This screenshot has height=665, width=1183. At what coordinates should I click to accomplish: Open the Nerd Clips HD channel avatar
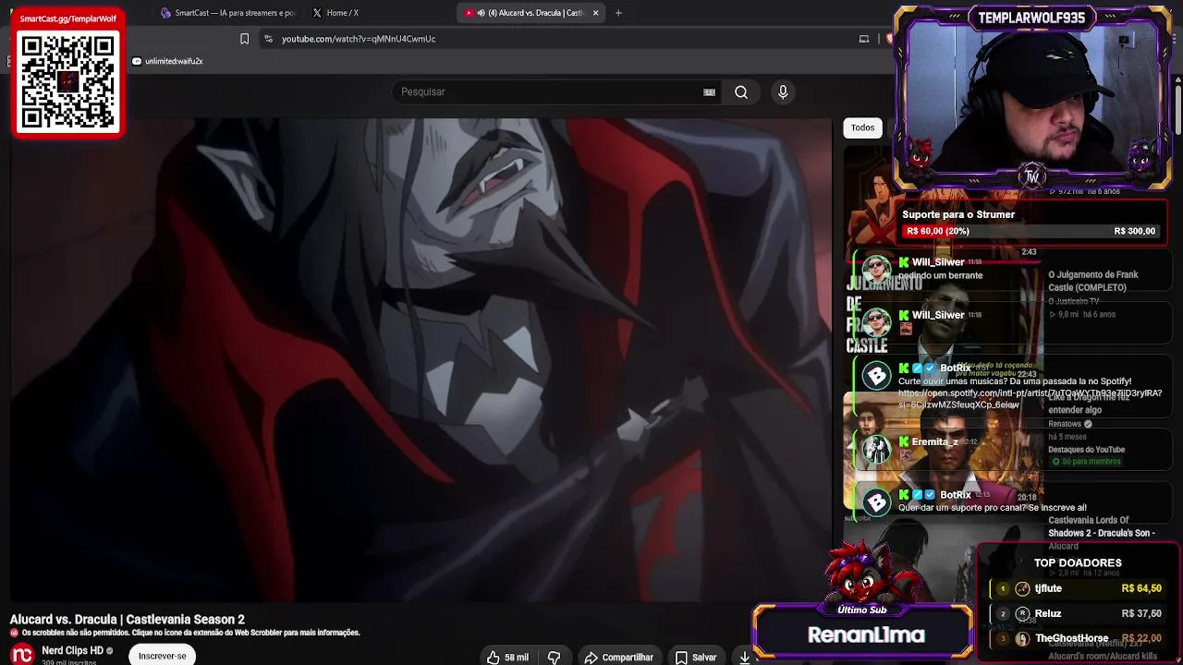click(22, 654)
